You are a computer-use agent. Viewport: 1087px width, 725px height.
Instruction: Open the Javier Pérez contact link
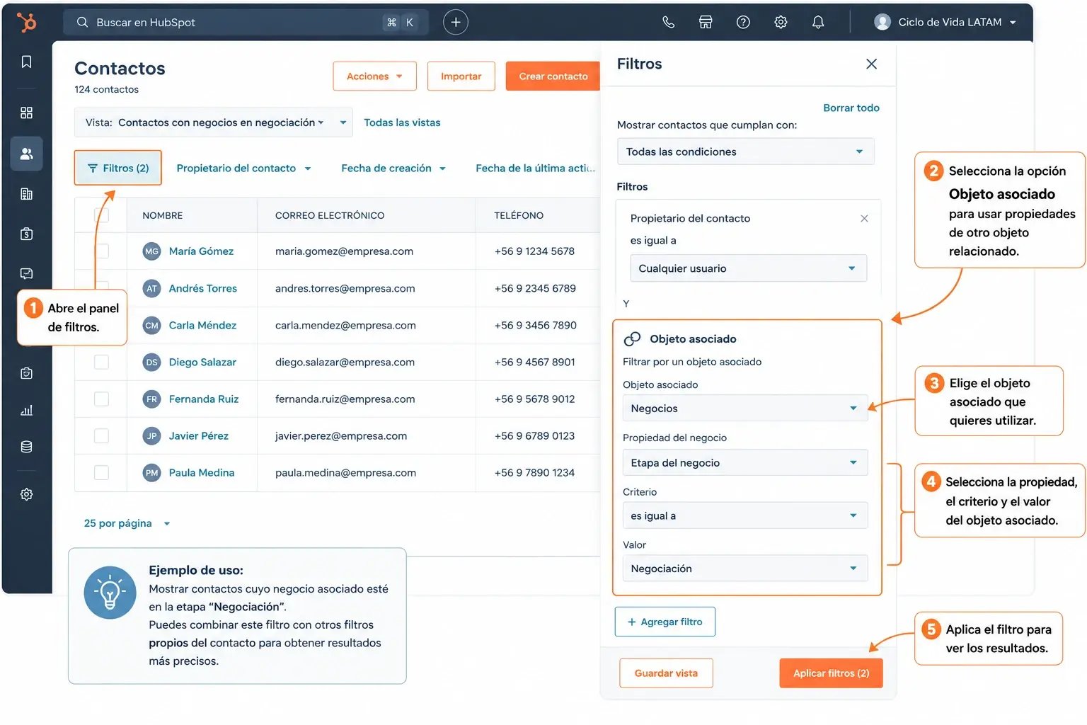pyautogui.click(x=198, y=435)
